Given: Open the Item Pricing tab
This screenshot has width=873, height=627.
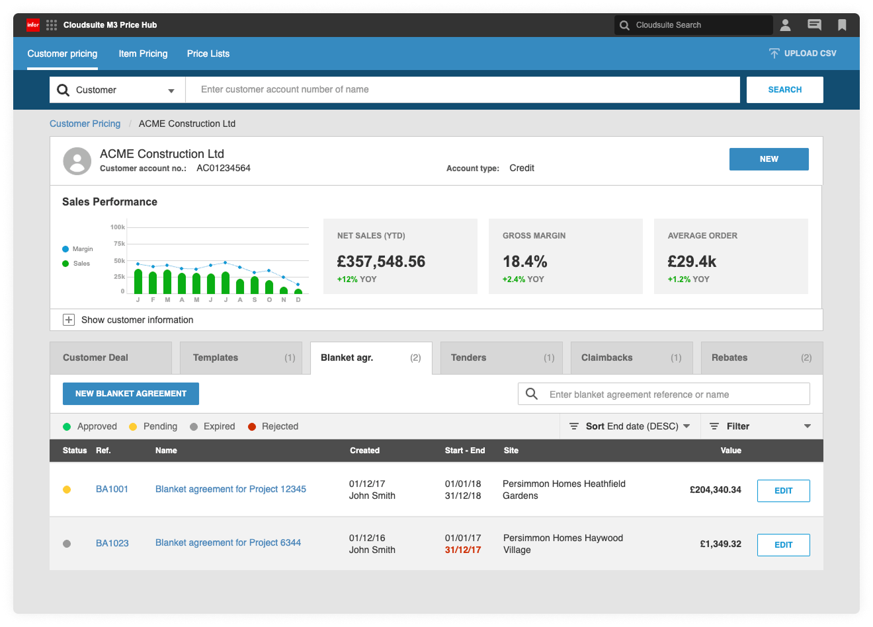Looking at the screenshot, I should pyautogui.click(x=143, y=54).
